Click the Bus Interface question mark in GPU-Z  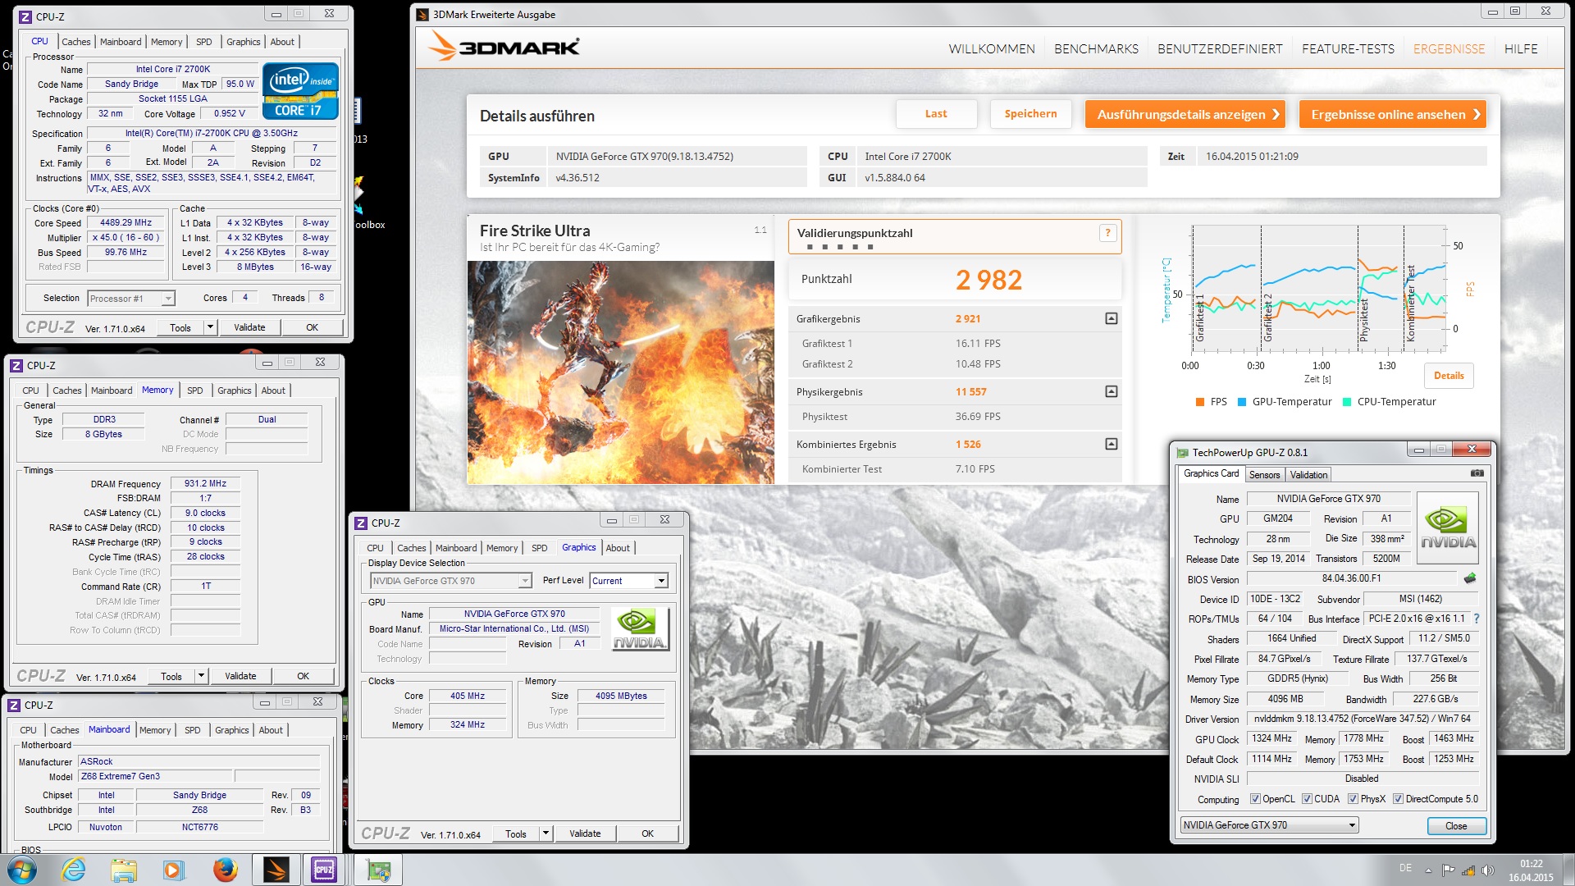click(1477, 619)
